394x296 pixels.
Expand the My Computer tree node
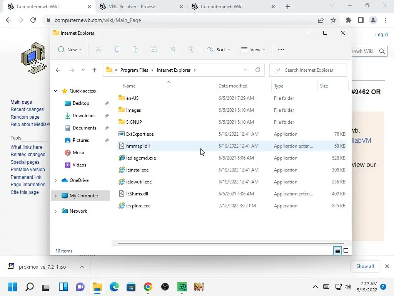coord(55,196)
